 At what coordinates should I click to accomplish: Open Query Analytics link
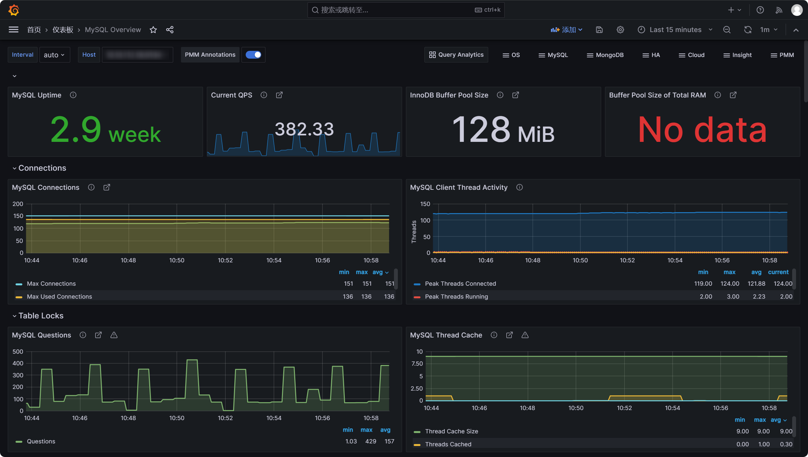pos(456,55)
